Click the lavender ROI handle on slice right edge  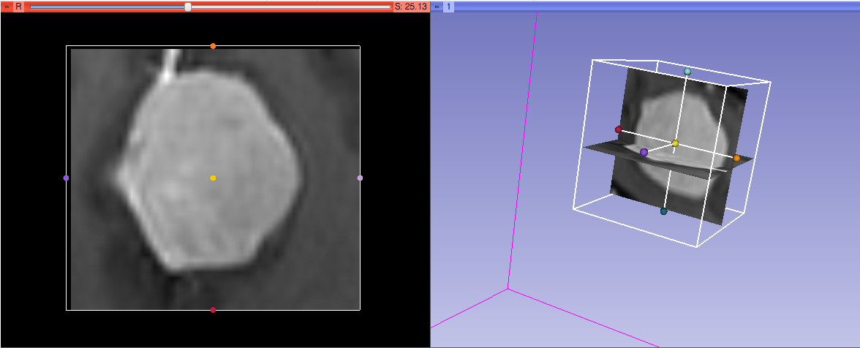click(x=360, y=178)
